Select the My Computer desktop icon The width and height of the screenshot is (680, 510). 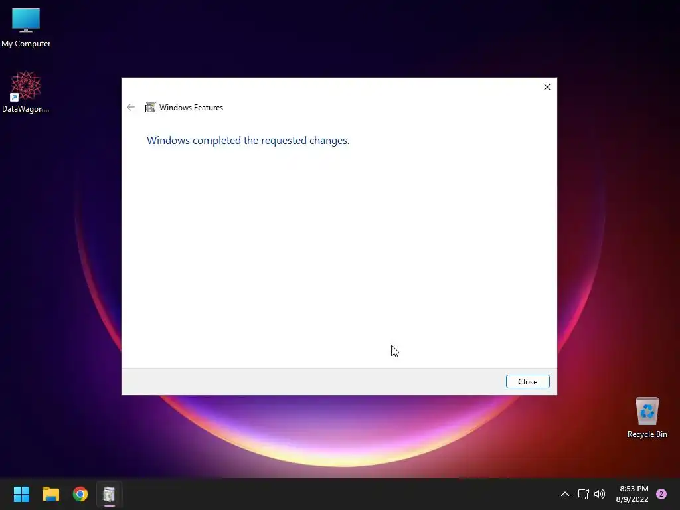(26, 27)
